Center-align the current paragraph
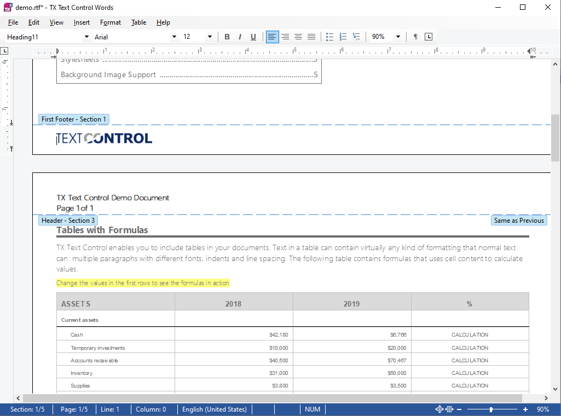This screenshot has width=561, height=416. coord(285,37)
